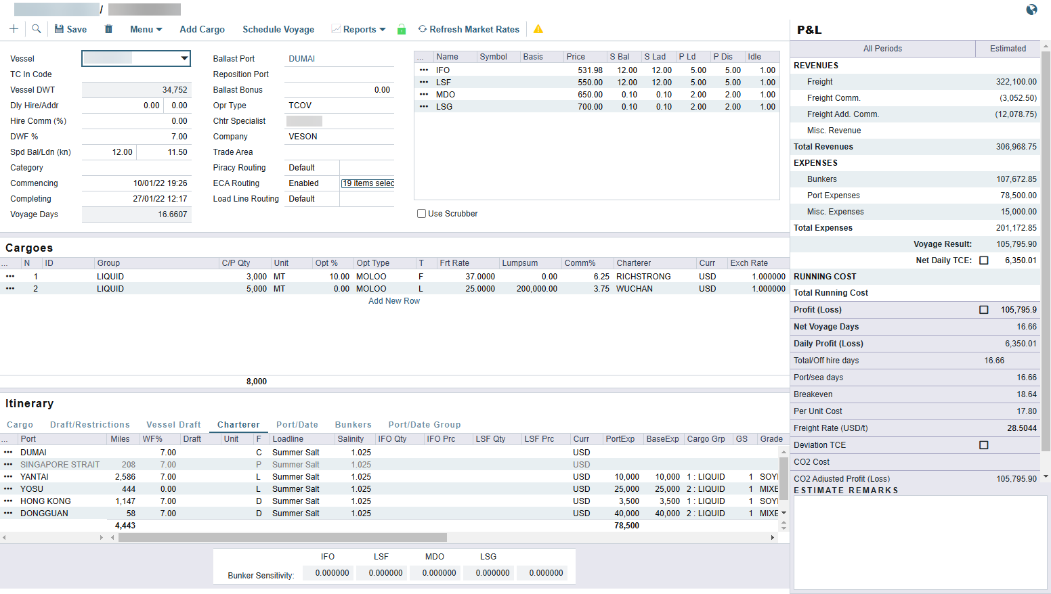Viewport: 1051px width, 594px height.
Task: Toggle the Net Daily TCE checkbox
Action: click(984, 260)
